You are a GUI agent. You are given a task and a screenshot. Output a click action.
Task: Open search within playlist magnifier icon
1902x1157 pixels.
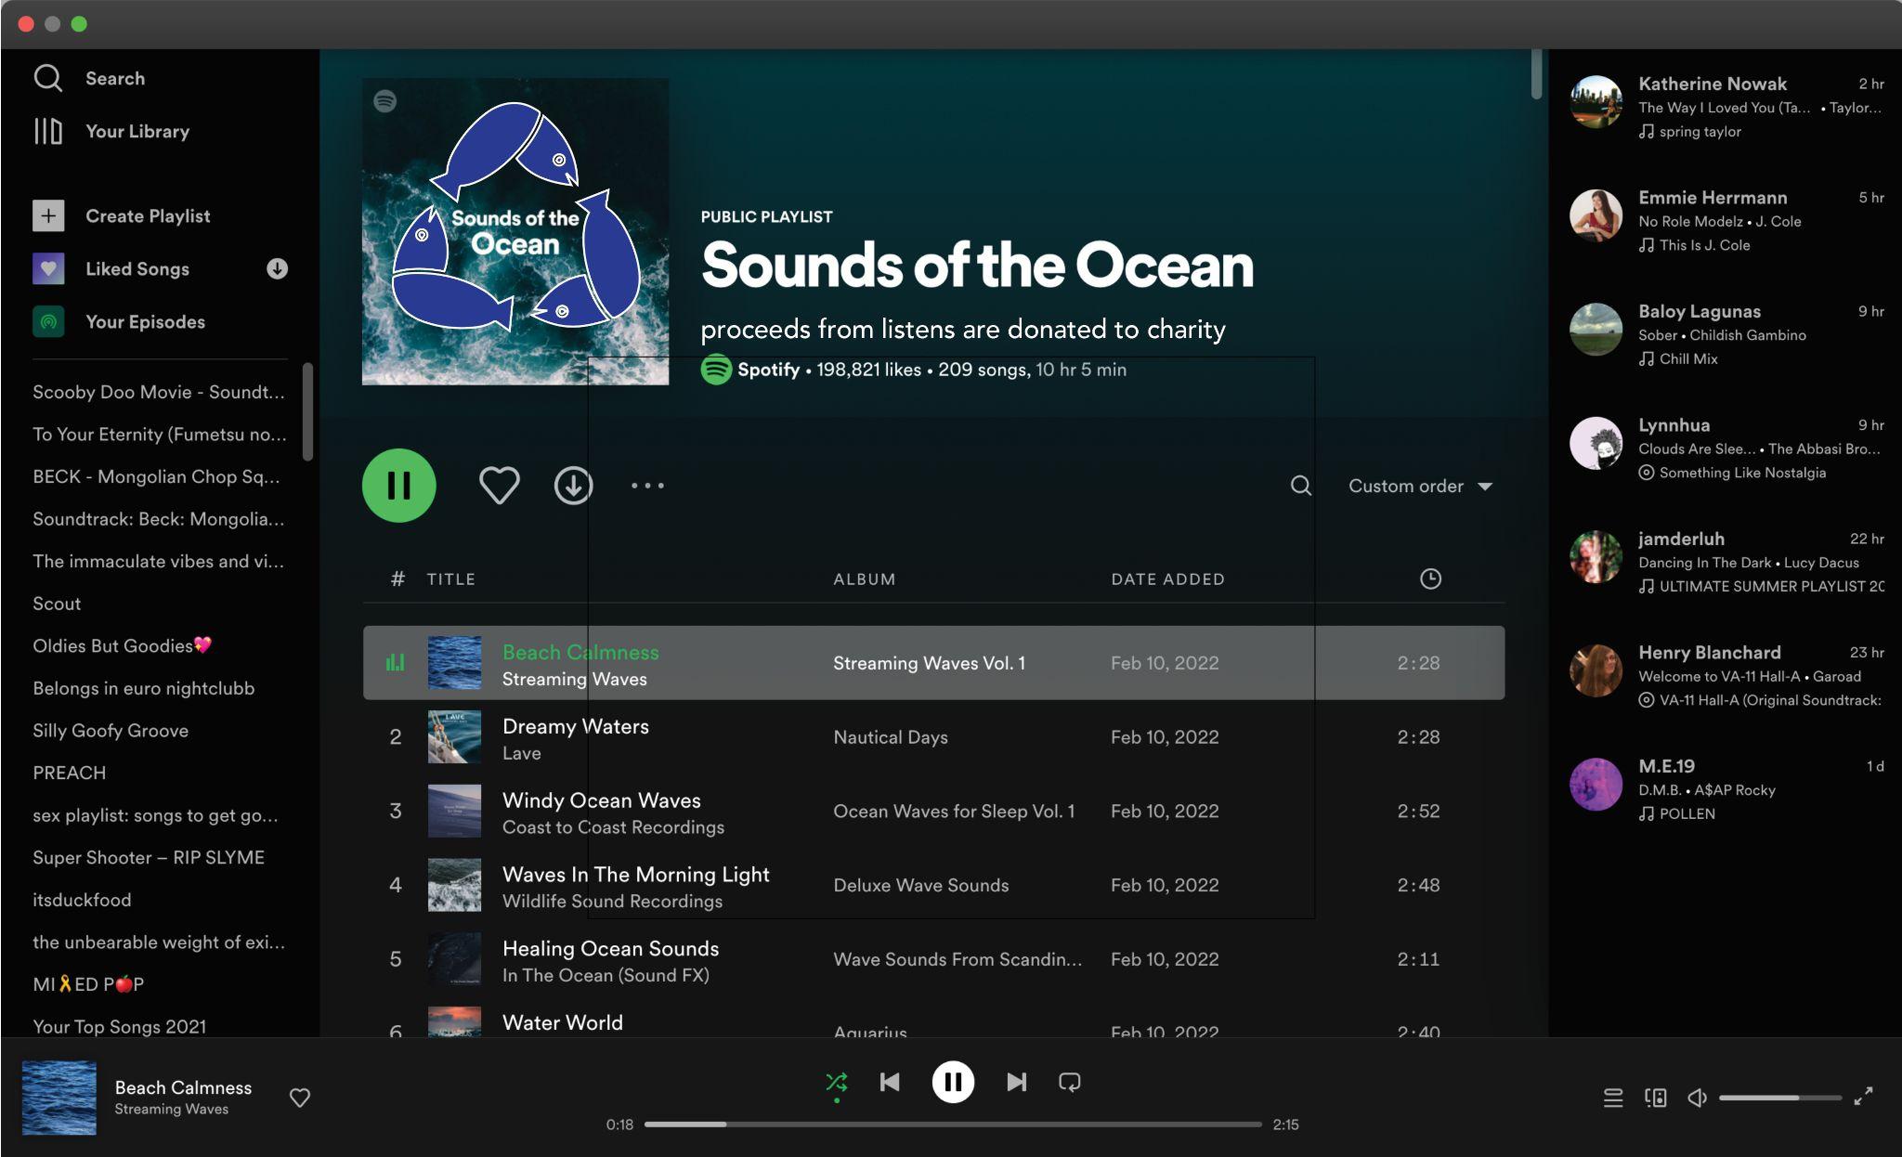point(1301,486)
